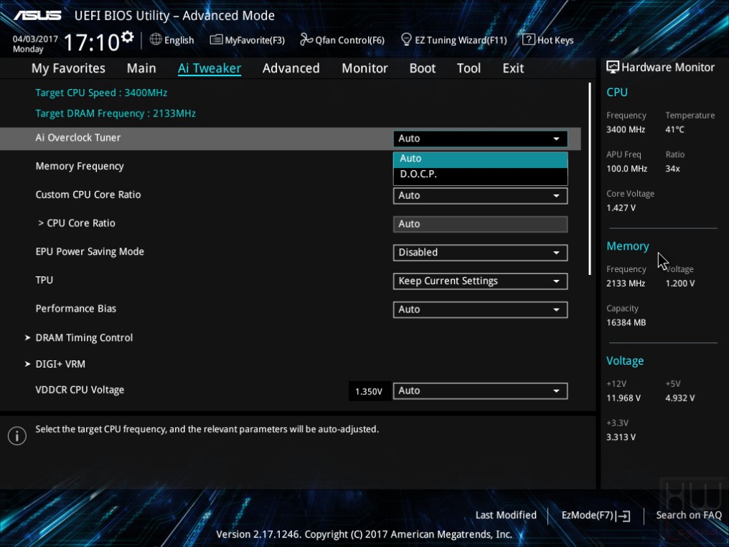Open the Performance Bias dropdown
729x547 pixels.
click(x=480, y=310)
